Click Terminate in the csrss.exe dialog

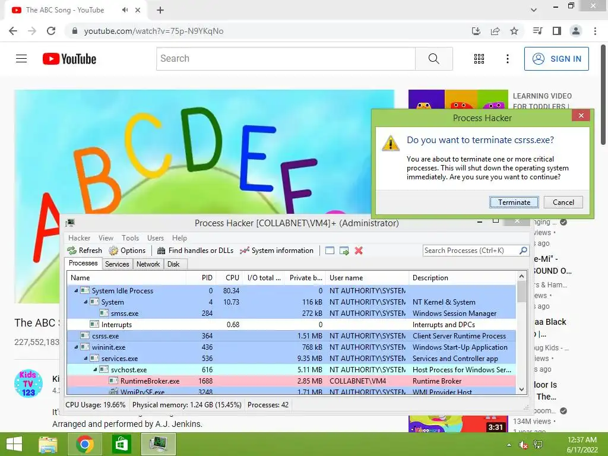(x=514, y=202)
